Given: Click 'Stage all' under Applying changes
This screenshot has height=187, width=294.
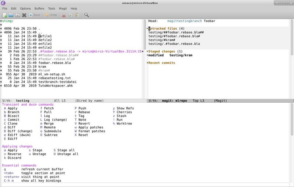Looking at the screenshot, I should click(x=64, y=150).
